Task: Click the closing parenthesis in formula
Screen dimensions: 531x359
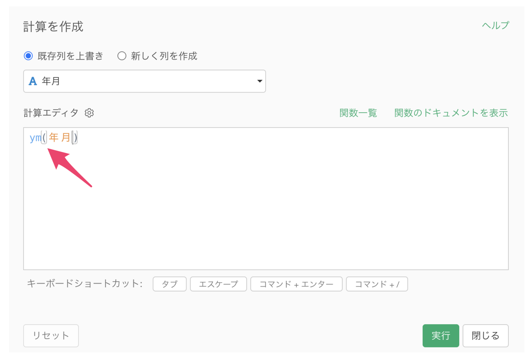Action: [76, 138]
